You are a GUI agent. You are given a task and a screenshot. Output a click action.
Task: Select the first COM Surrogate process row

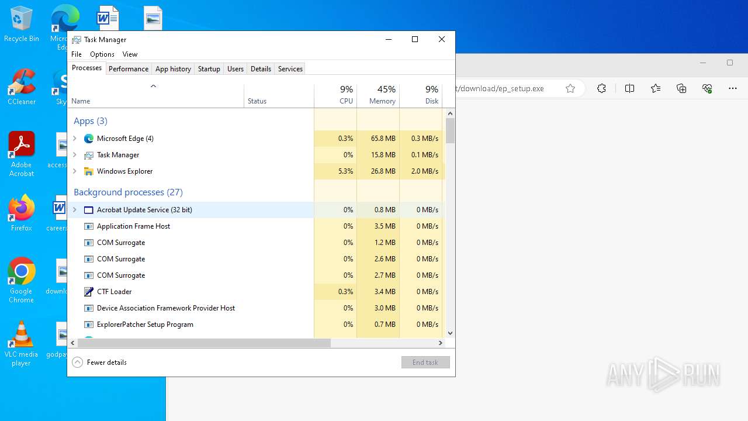click(x=255, y=243)
